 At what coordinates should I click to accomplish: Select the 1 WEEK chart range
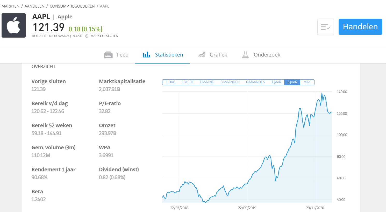tap(187, 82)
